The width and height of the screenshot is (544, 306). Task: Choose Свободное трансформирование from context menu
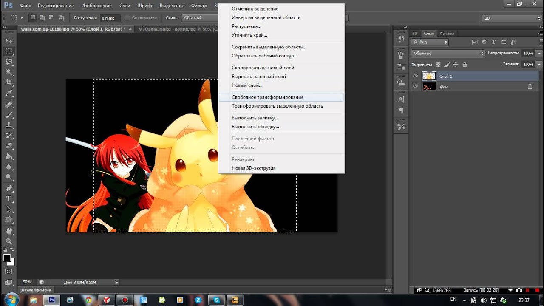281,97
